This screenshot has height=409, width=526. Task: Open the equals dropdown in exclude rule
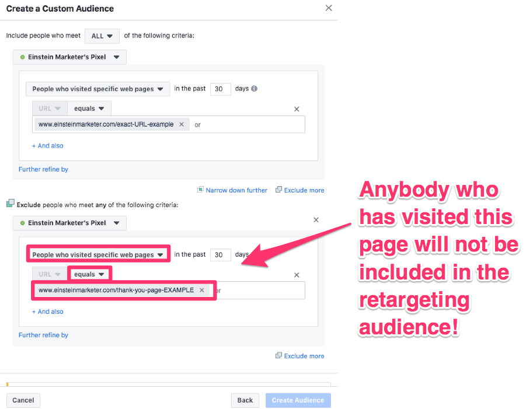[x=89, y=274]
